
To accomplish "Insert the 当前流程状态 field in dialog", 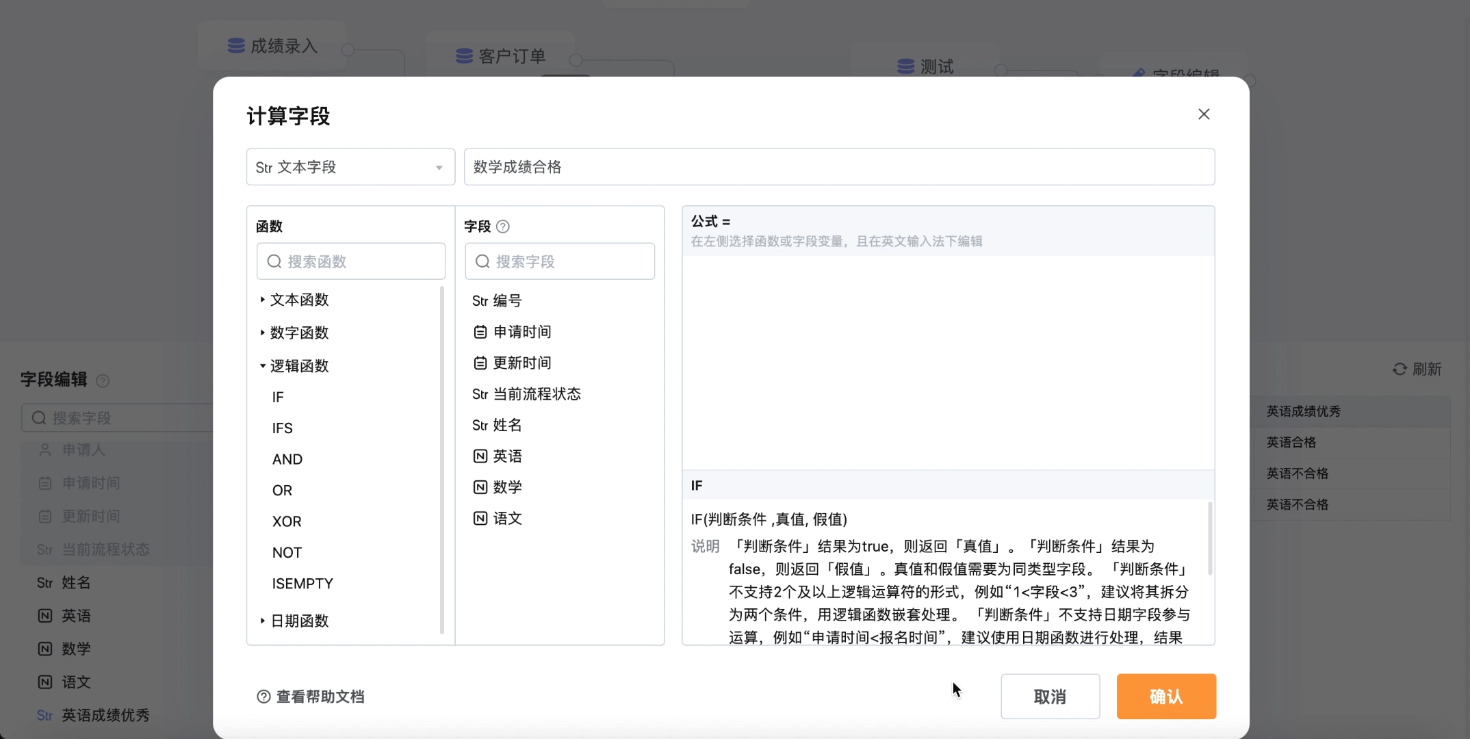I will pyautogui.click(x=526, y=394).
